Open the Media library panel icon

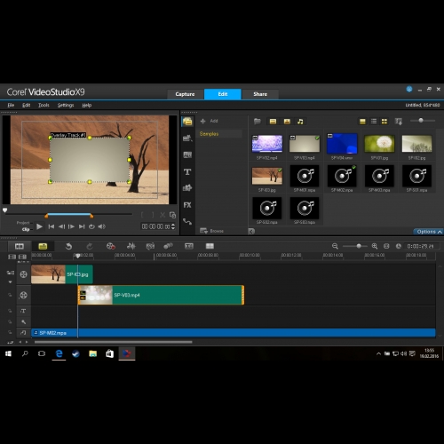tap(187, 122)
